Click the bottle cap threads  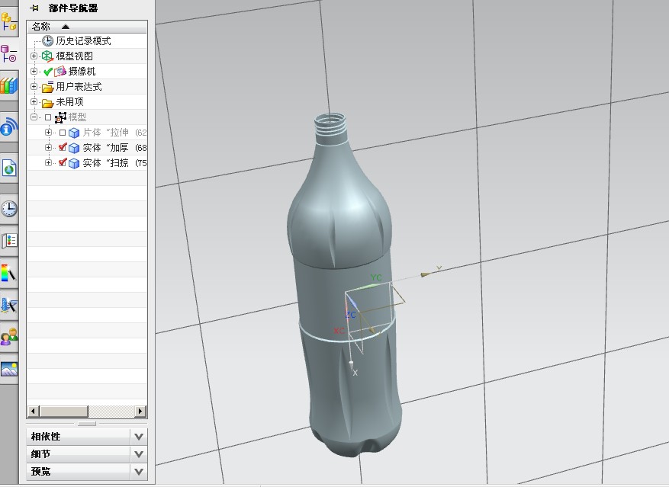(x=330, y=124)
